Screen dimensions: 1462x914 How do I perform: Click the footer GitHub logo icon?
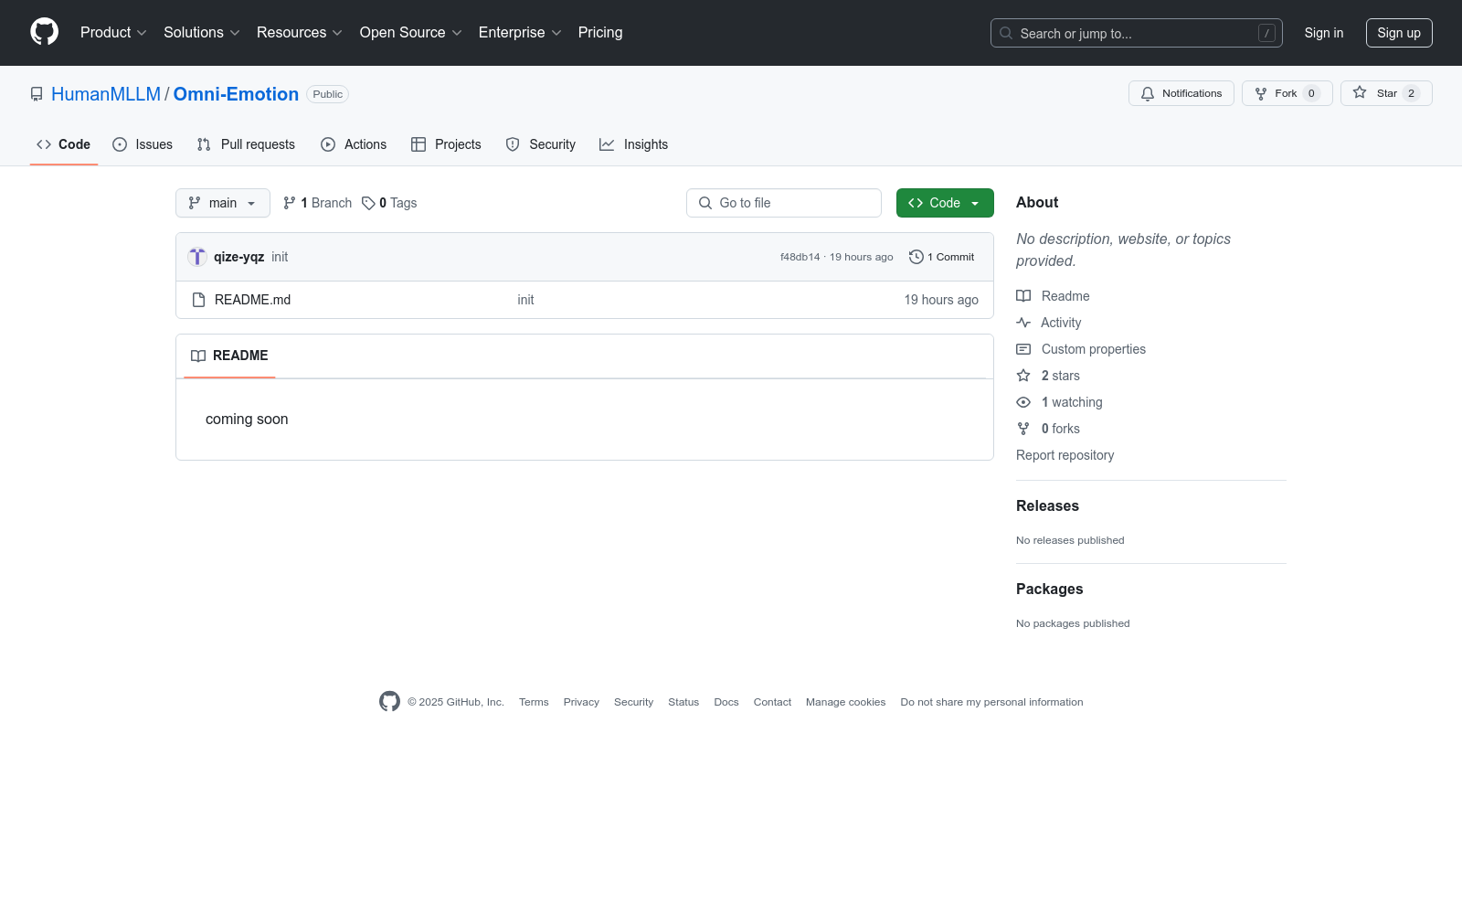click(389, 701)
